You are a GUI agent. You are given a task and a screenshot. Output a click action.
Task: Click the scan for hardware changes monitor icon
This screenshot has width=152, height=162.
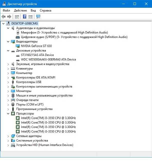click(x=38, y=16)
